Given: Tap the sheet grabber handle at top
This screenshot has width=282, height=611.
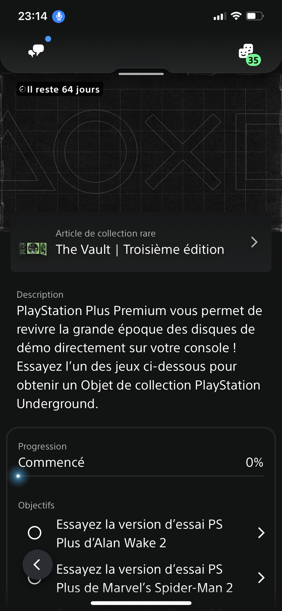Looking at the screenshot, I should click(x=141, y=74).
